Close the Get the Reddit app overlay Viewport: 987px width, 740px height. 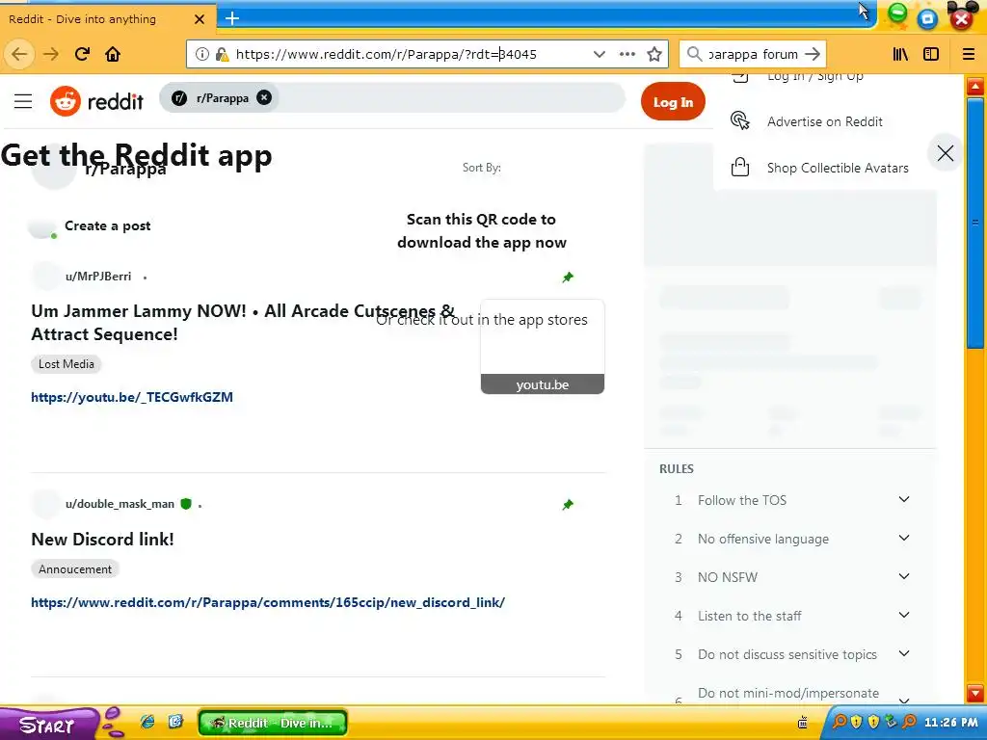945,153
